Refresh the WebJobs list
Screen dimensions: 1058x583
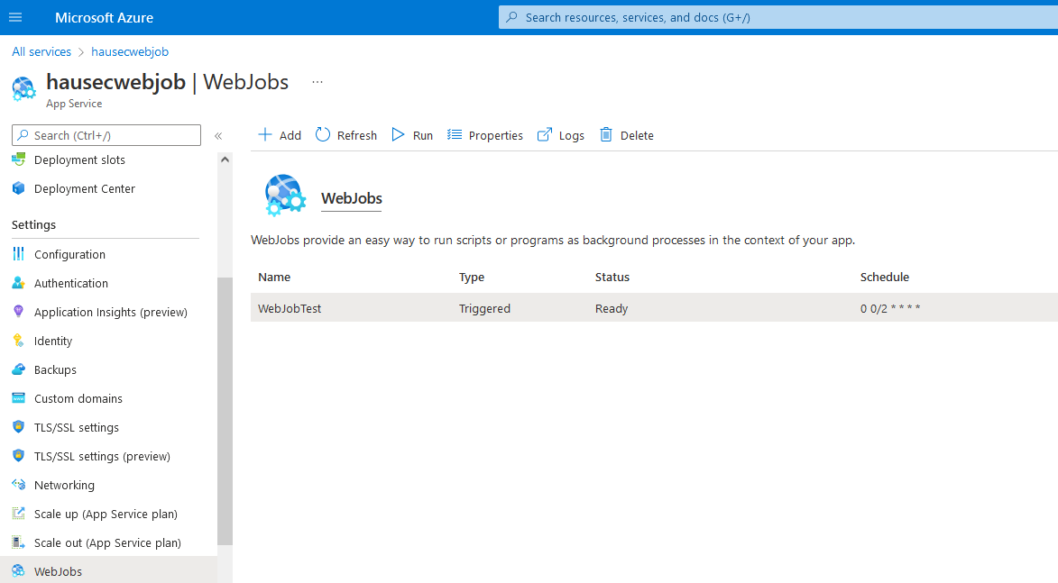coord(357,135)
